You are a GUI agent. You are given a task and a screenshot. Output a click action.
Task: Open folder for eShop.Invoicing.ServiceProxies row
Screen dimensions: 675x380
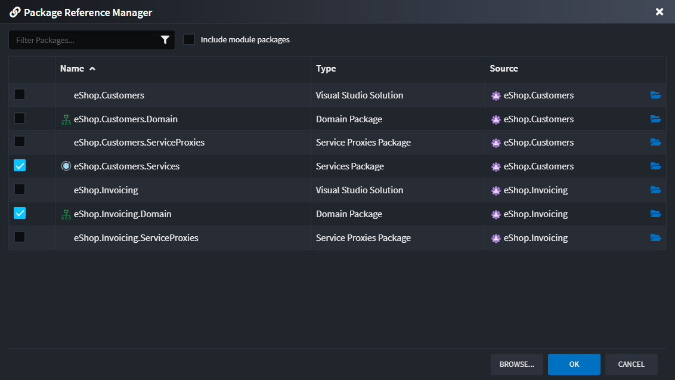pyautogui.click(x=655, y=237)
